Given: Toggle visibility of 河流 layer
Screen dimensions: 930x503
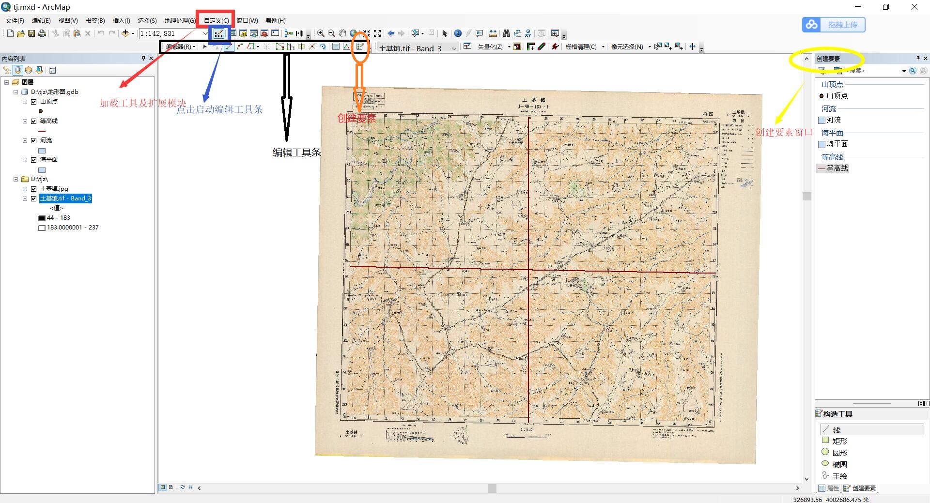Looking at the screenshot, I should (x=34, y=140).
